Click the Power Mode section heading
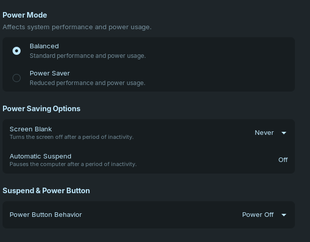The width and height of the screenshot is (310, 242). [x=25, y=16]
